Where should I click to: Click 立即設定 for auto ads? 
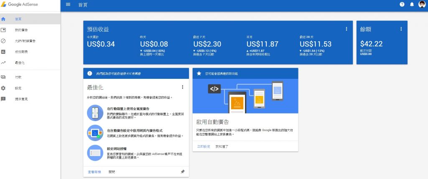[204, 146]
